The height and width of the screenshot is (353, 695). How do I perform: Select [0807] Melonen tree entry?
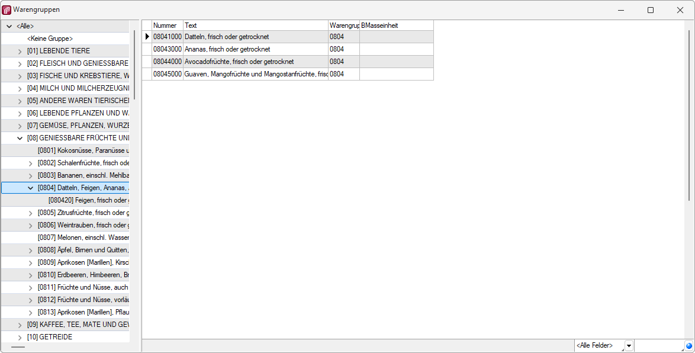click(83, 238)
